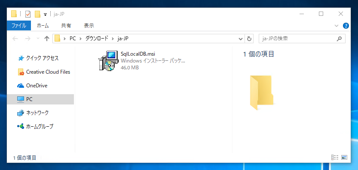Image resolution: width=358 pixels, height=170 pixels.
Task: Click the ja-JP breadcrumb segment
Action: [x=123, y=39]
